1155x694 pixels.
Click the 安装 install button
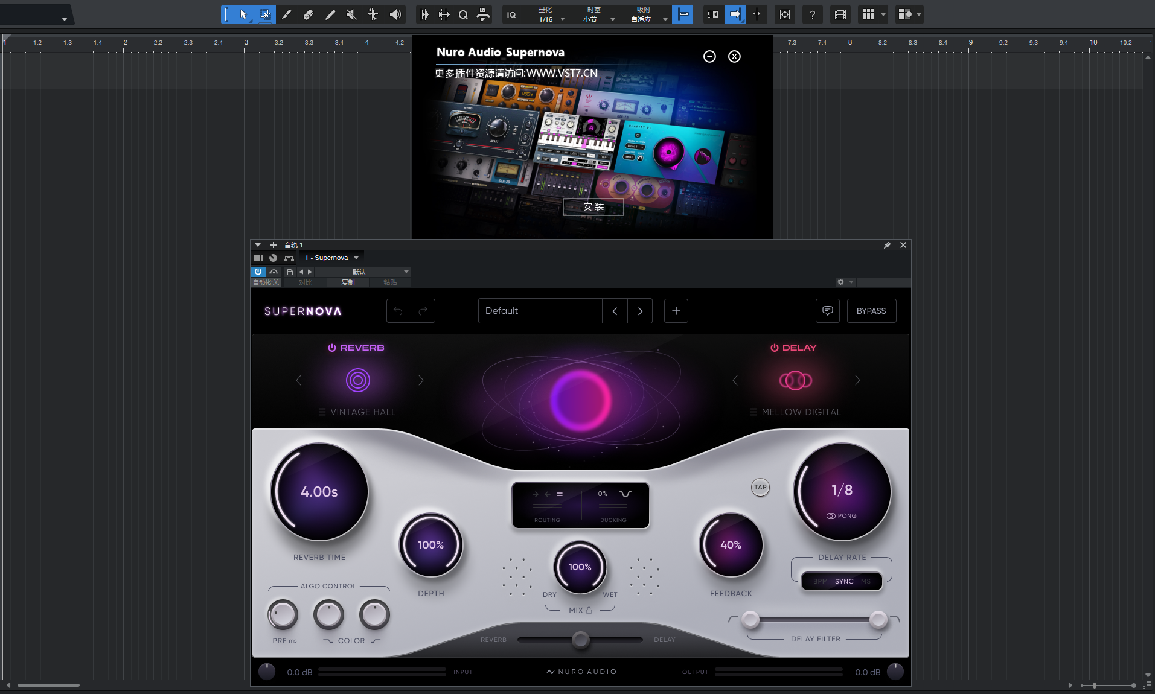(592, 206)
